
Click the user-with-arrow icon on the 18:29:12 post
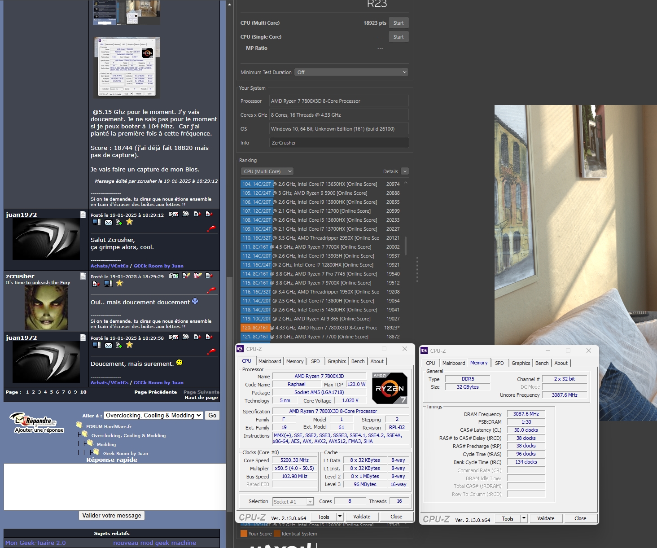(x=119, y=222)
